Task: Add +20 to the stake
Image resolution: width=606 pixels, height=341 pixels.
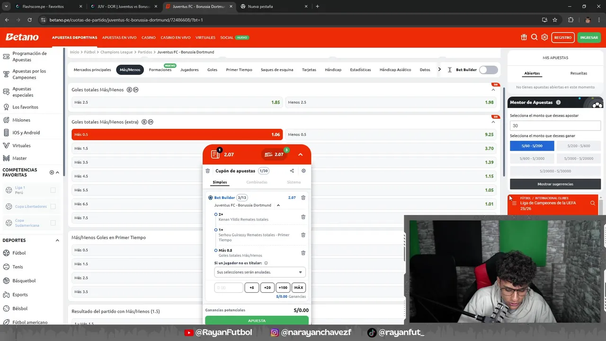Action: [x=267, y=287]
